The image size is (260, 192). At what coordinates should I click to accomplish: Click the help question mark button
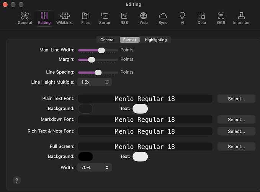pyautogui.click(x=17, y=180)
